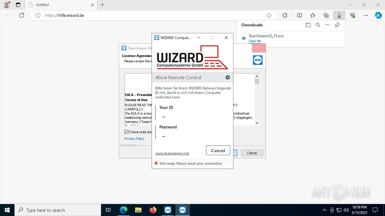Open Microsoft Edge from taskbar
The image size is (385, 216).
(124, 210)
